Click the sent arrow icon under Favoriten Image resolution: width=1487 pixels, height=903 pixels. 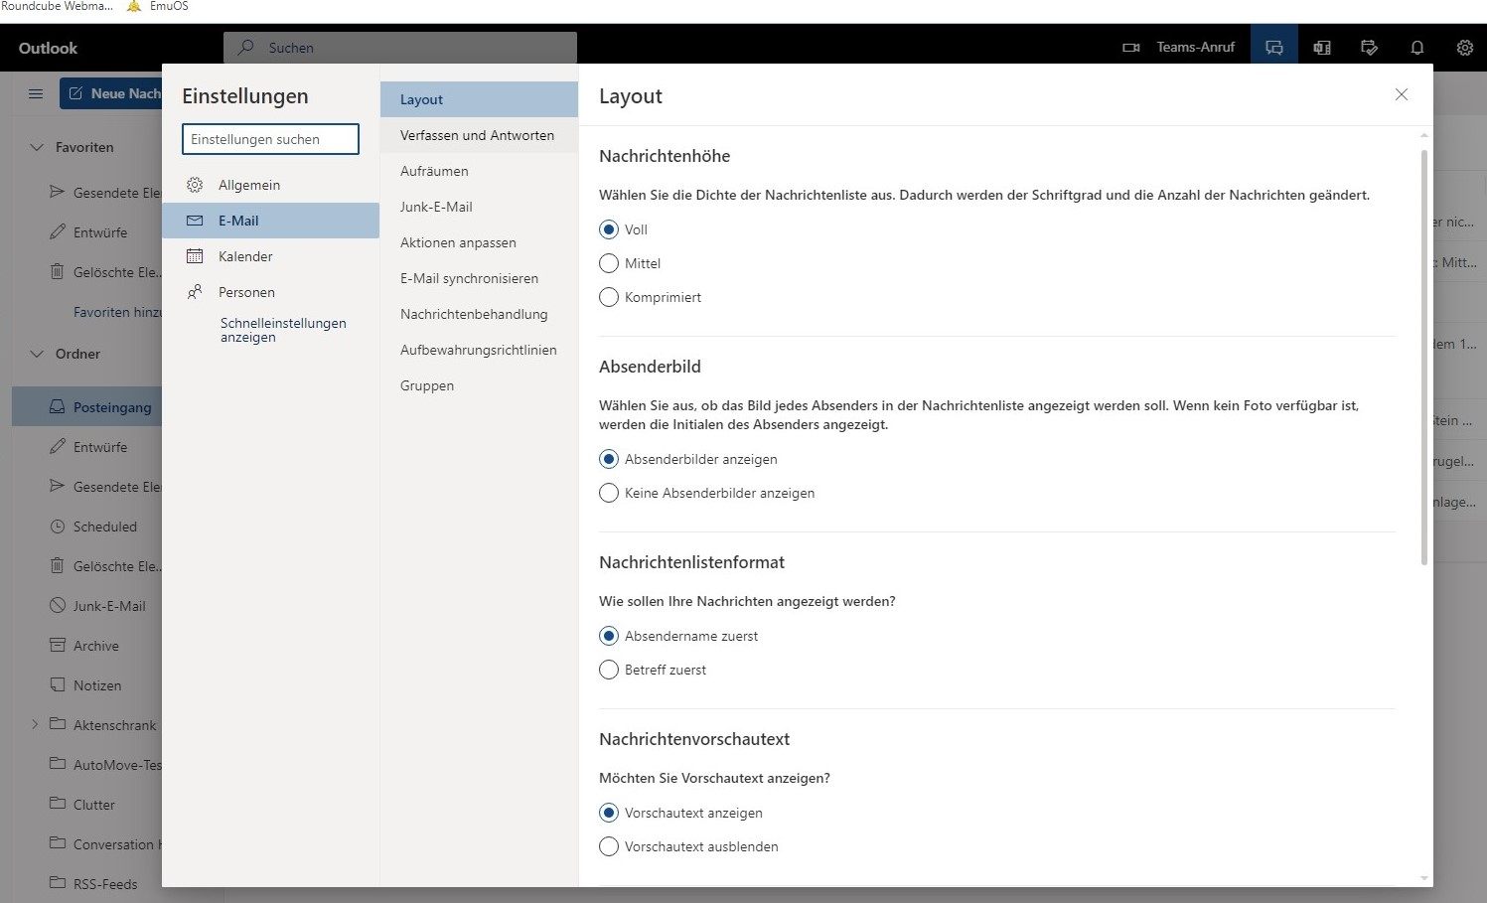coord(58,192)
